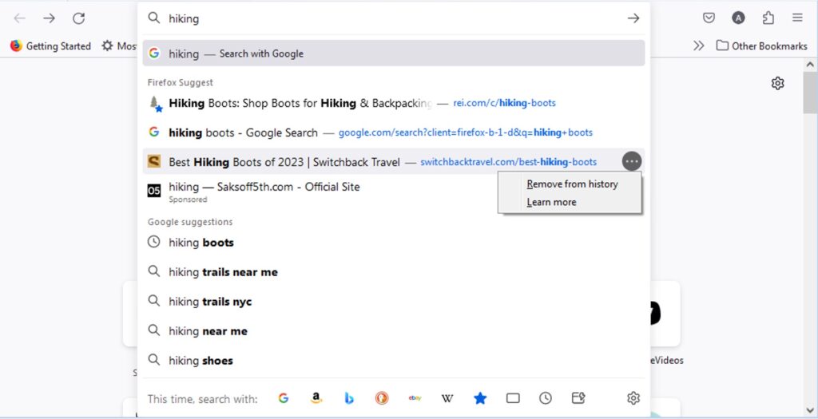Search this time with Bing
The width and height of the screenshot is (818, 419).
349,399
